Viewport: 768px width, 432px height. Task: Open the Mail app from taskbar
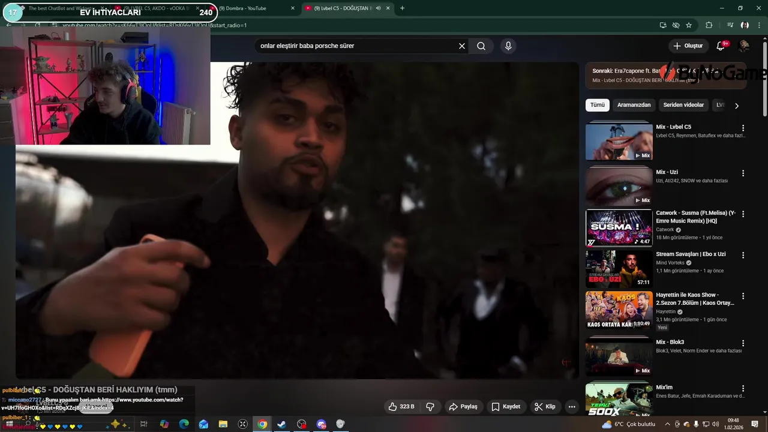click(x=203, y=424)
